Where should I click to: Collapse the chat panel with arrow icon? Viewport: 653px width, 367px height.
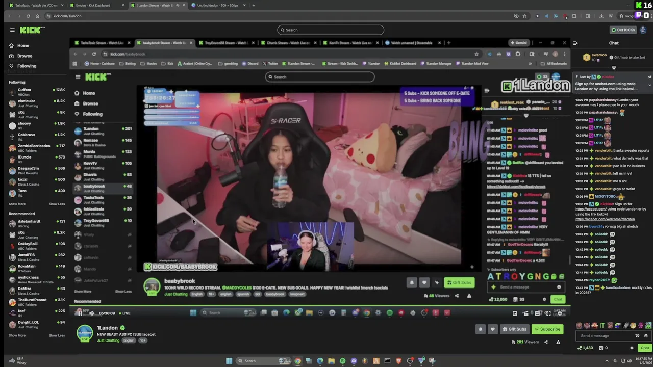(575, 43)
